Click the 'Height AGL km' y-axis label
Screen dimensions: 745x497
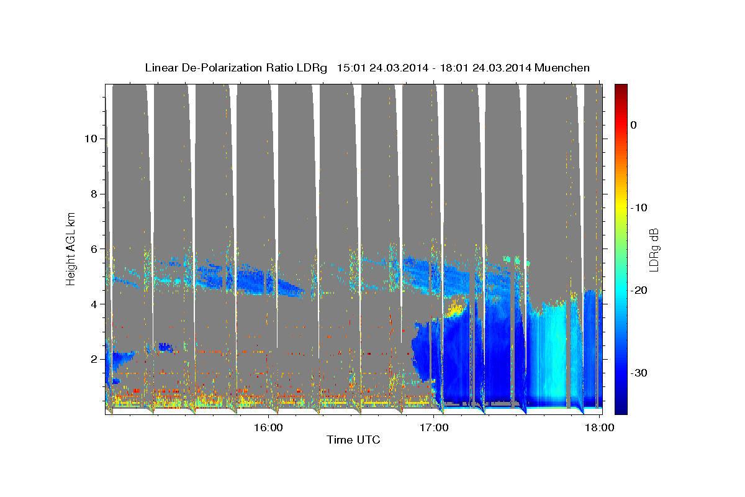[71, 248]
